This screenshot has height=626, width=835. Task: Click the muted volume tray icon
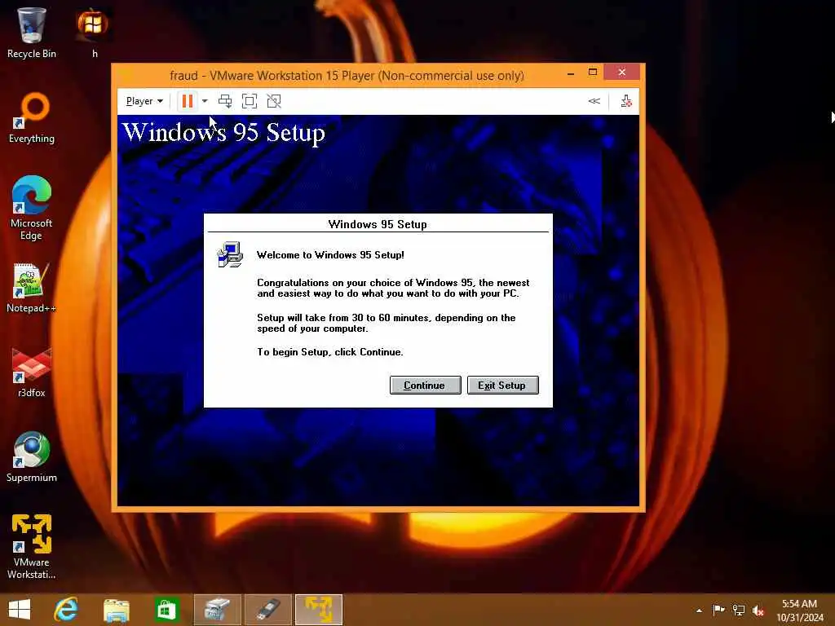[758, 610]
